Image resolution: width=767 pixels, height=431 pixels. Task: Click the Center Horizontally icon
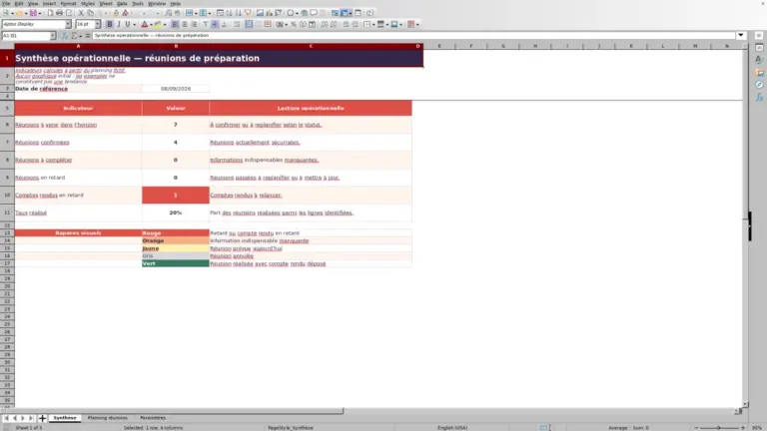pos(185,24)
